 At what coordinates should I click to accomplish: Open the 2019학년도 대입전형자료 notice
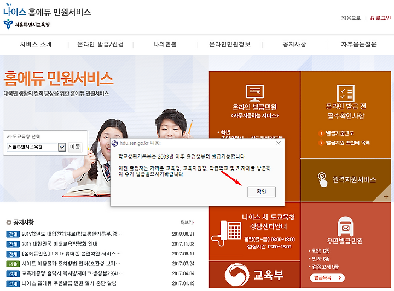tap(72, 234)
